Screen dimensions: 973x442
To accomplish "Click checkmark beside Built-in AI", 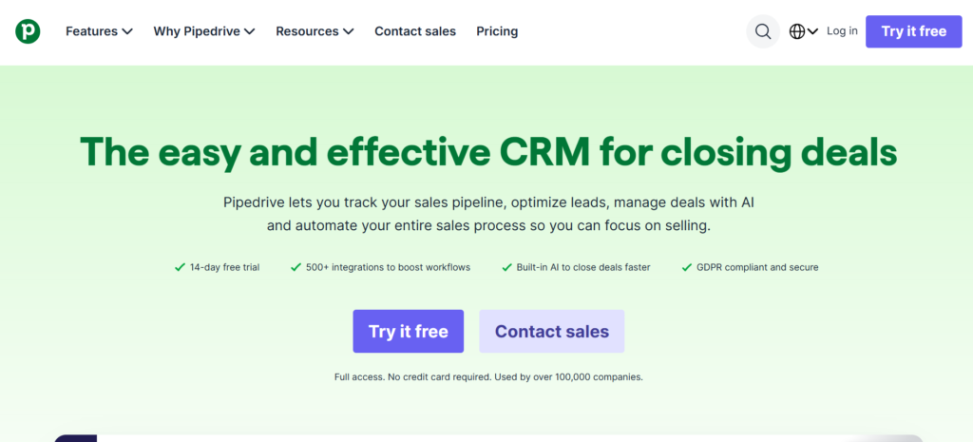I will click(506, 267).
